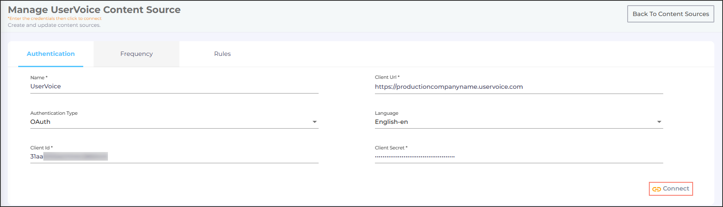Switch to the Authentication tab
The height and width of the screenshot is (207, 723).
51,54
